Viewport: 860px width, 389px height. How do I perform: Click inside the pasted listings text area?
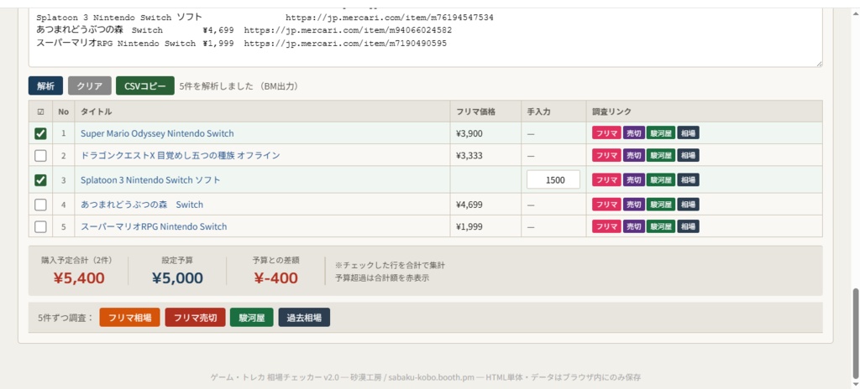(426, 37)
